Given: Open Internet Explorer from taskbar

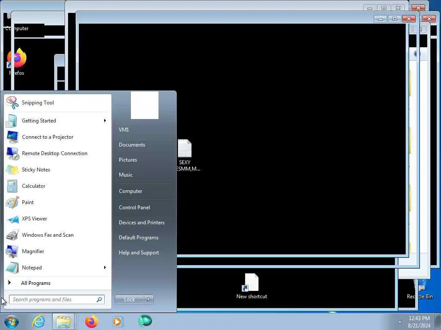Looking at the screenshot, I should [38, 321].
